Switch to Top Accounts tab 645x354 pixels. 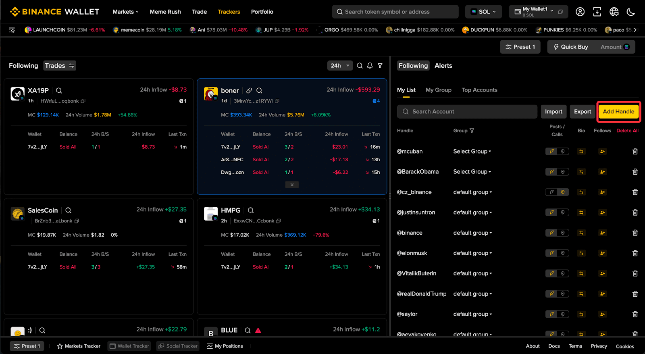pyautogui.click(x=479, y=90)
